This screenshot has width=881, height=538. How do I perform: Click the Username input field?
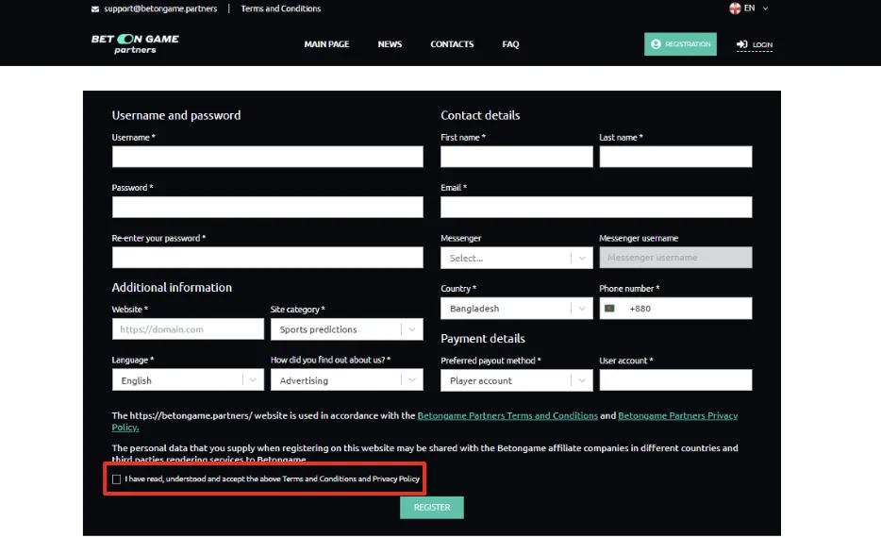pyautogui.click(x=267, y=157)
